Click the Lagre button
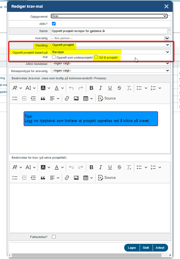 pyautogui.click(x=132, y=248)
